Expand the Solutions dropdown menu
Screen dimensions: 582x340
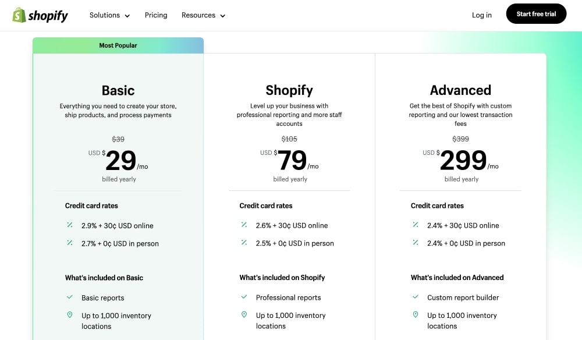coord(109,16)
